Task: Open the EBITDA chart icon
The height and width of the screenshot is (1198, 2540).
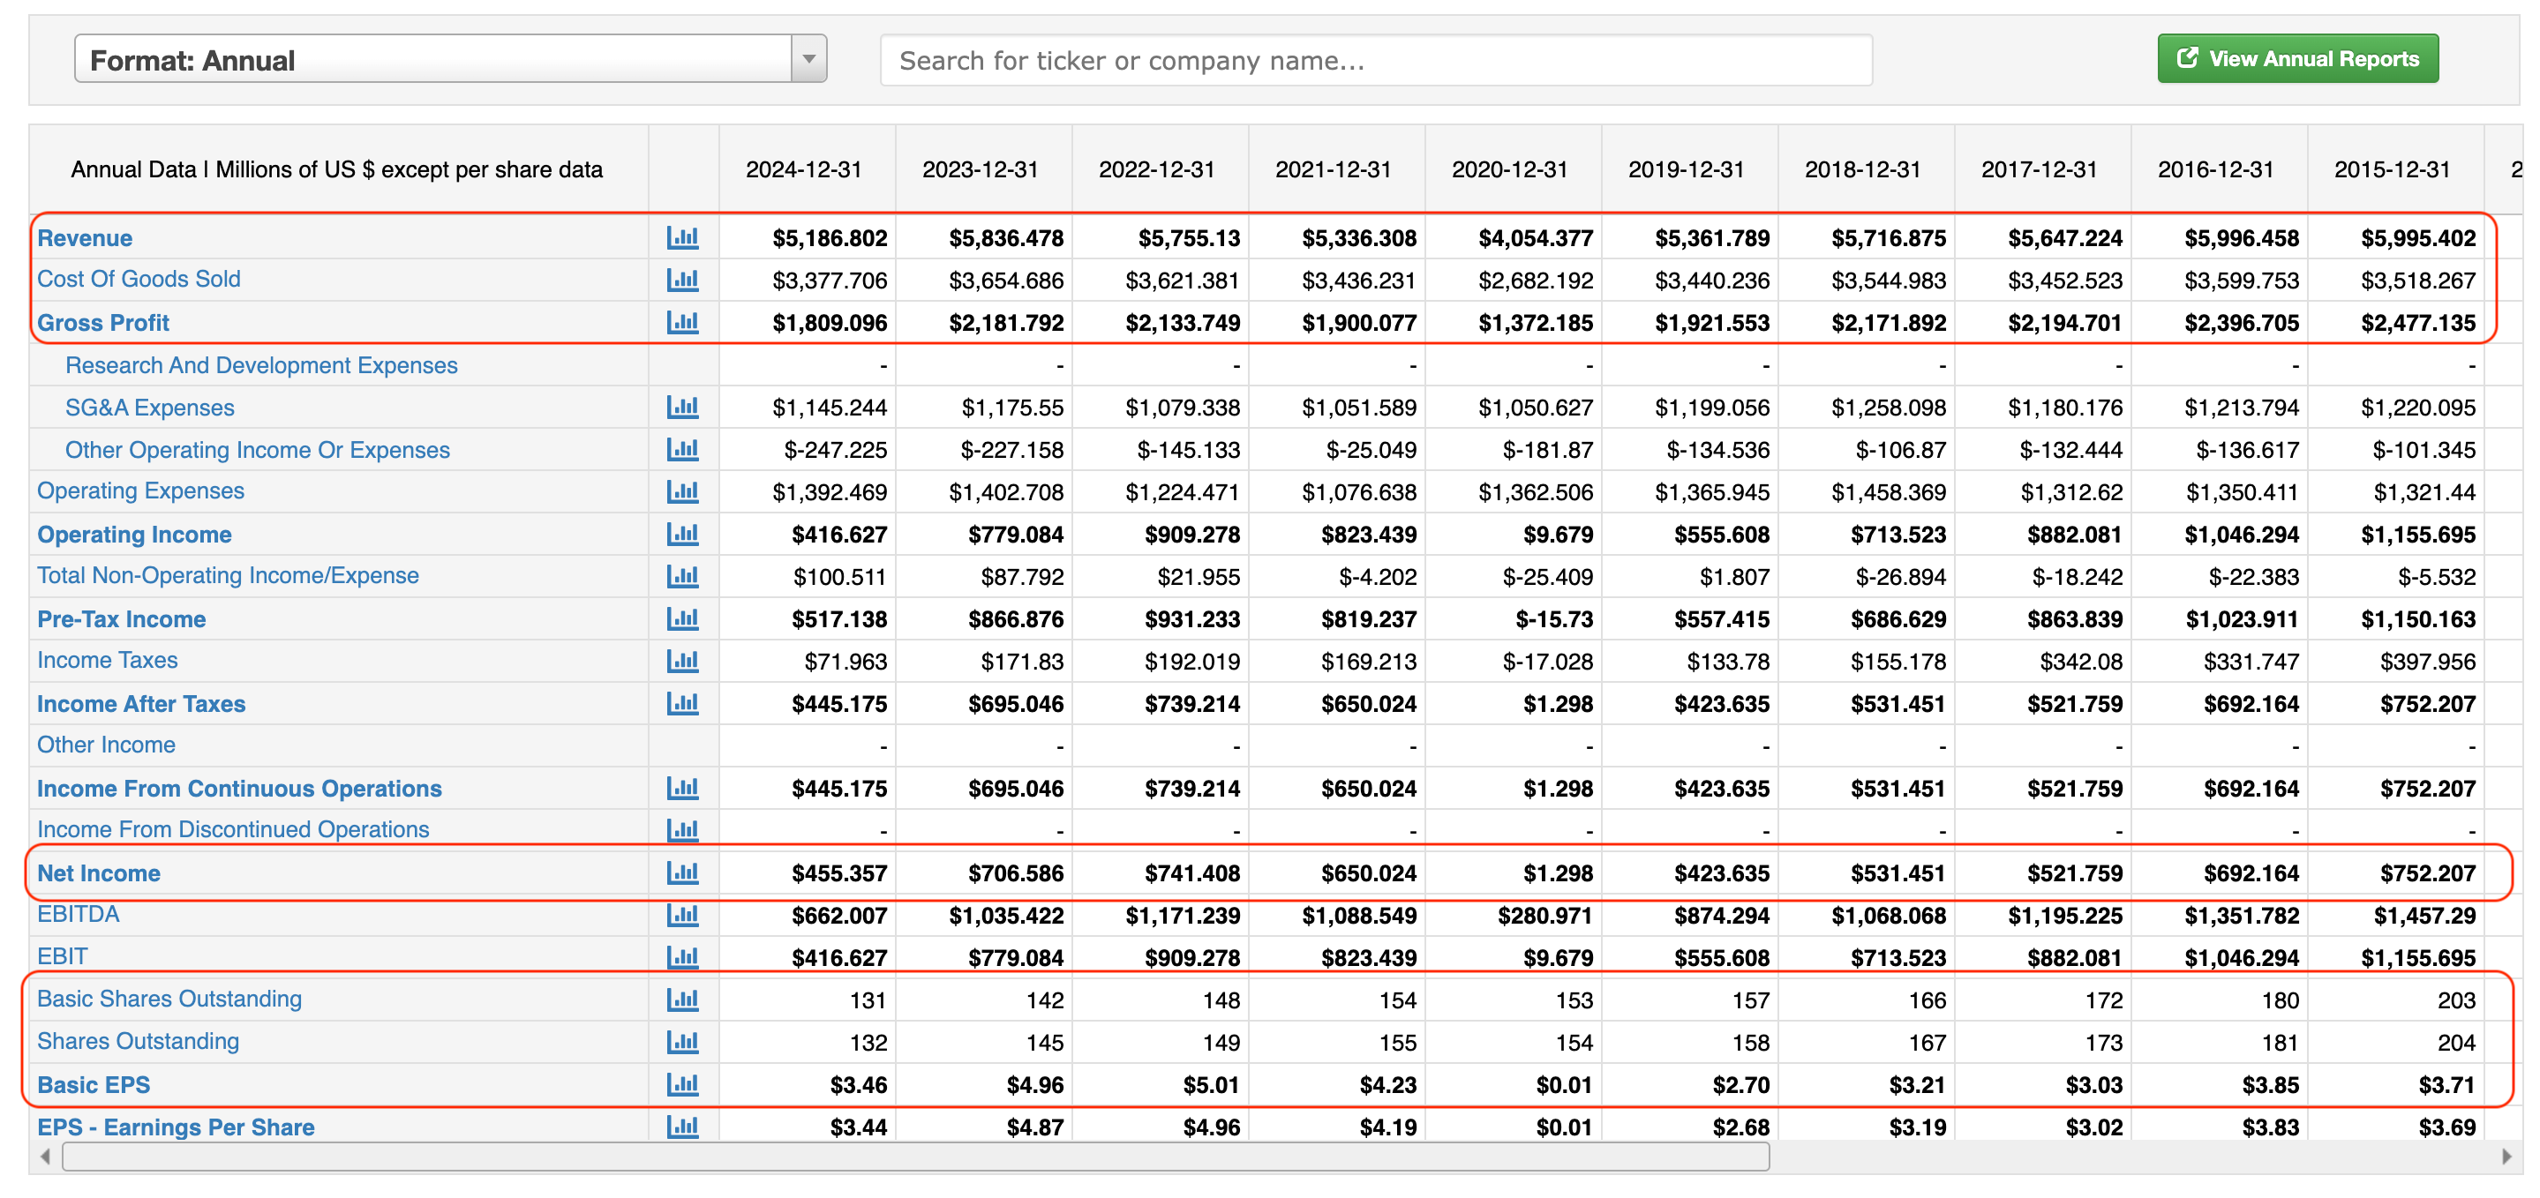Action: click(x=682, y=915)
